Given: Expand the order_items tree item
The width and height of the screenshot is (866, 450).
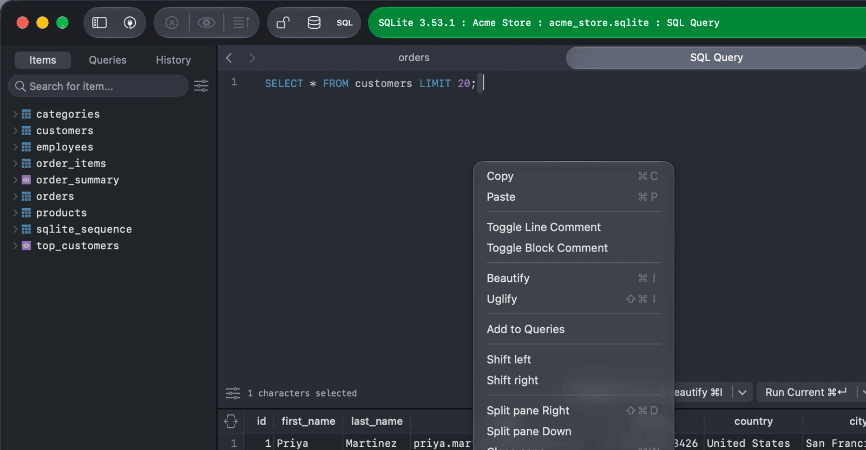Looking at the screenshot, I should [15, 163].
